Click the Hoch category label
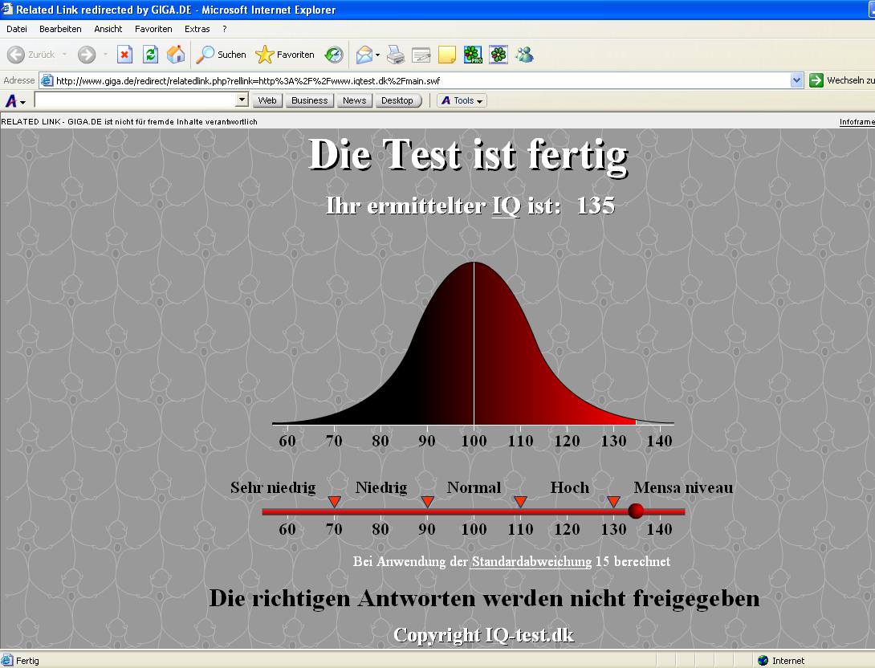The image size is (875, 668). [570, 487]
